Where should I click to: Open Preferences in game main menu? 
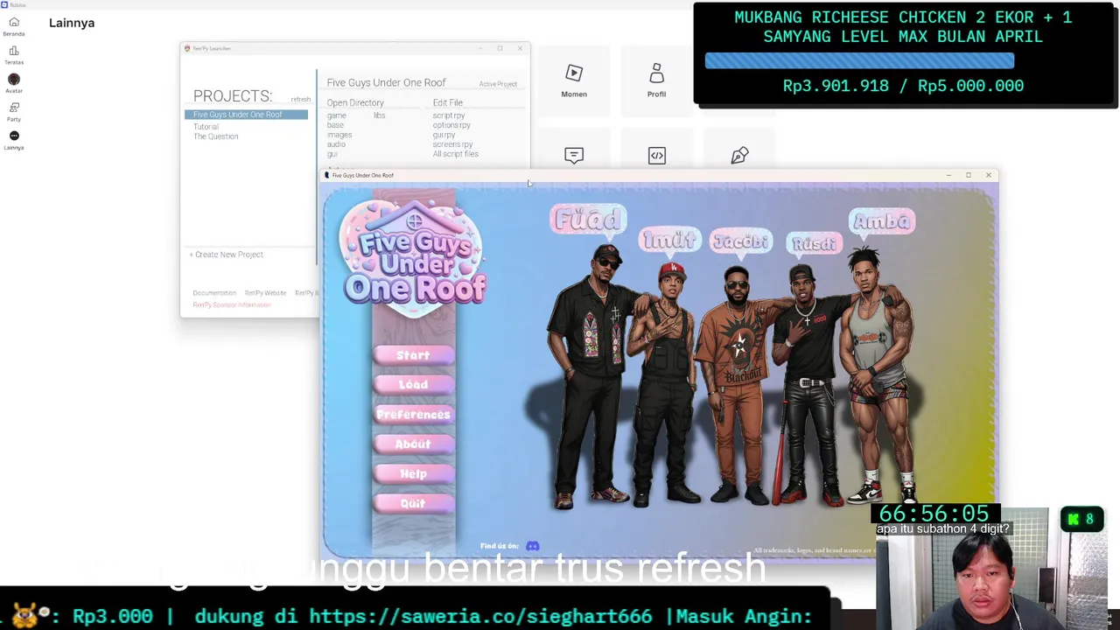413,415
